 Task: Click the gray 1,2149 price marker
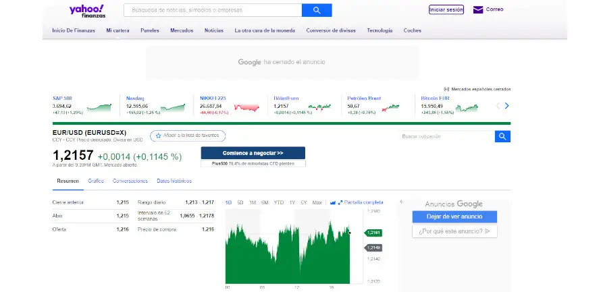[373, 248]
